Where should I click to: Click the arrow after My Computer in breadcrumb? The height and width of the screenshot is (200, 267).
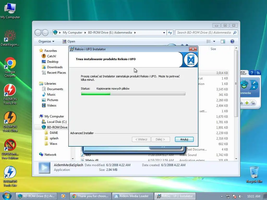[x=85, y=33]
